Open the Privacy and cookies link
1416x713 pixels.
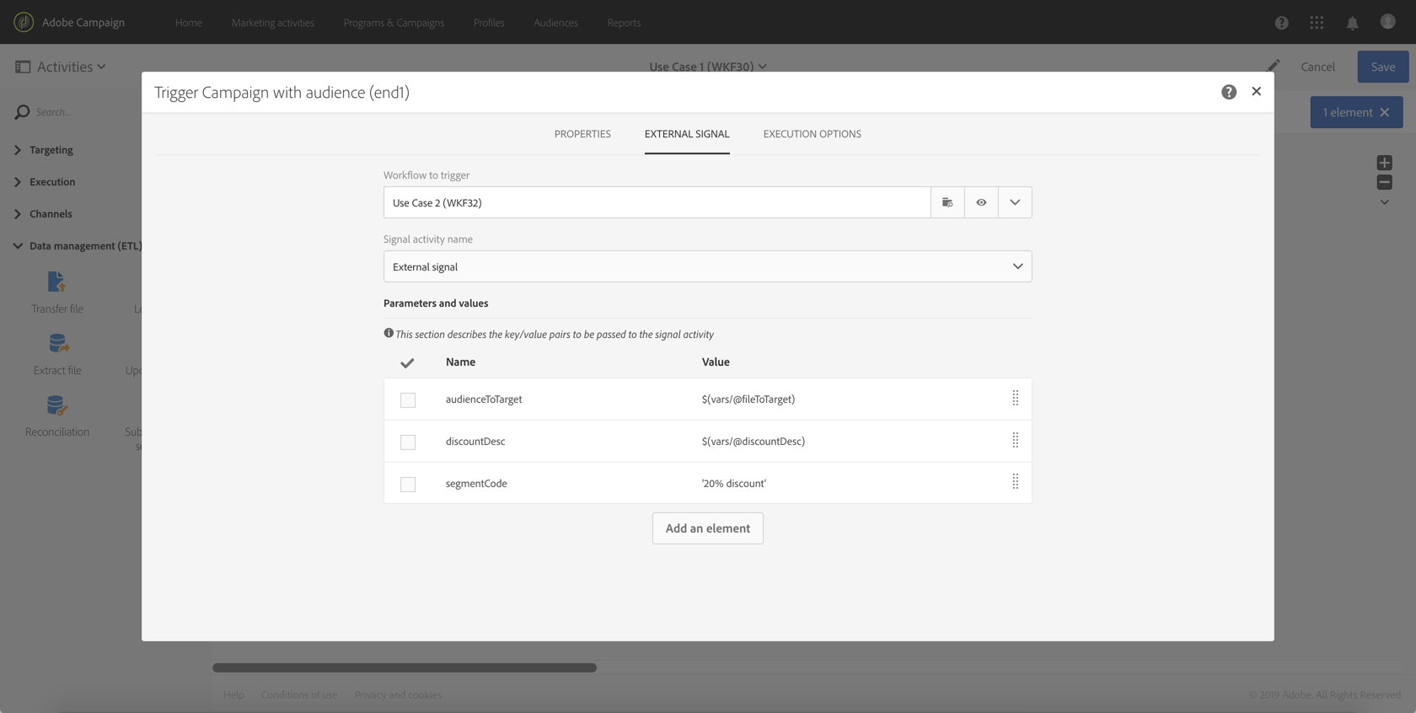(x=398, y=695)
